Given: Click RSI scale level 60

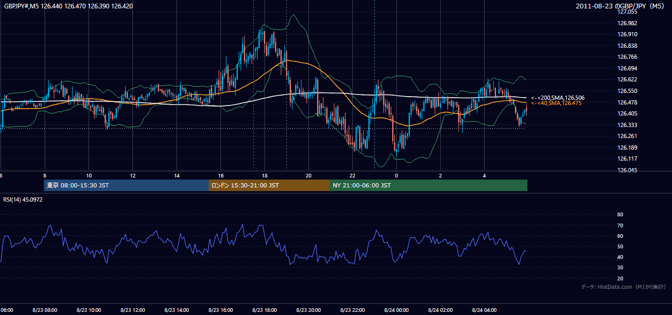Looking at the screenshot, I should pos(620,236).
